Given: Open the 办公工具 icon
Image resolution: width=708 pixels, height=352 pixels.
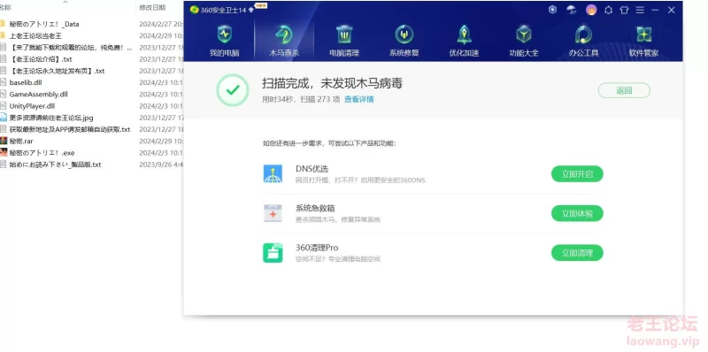Looking at the screenshot, I should click(583, 34).
